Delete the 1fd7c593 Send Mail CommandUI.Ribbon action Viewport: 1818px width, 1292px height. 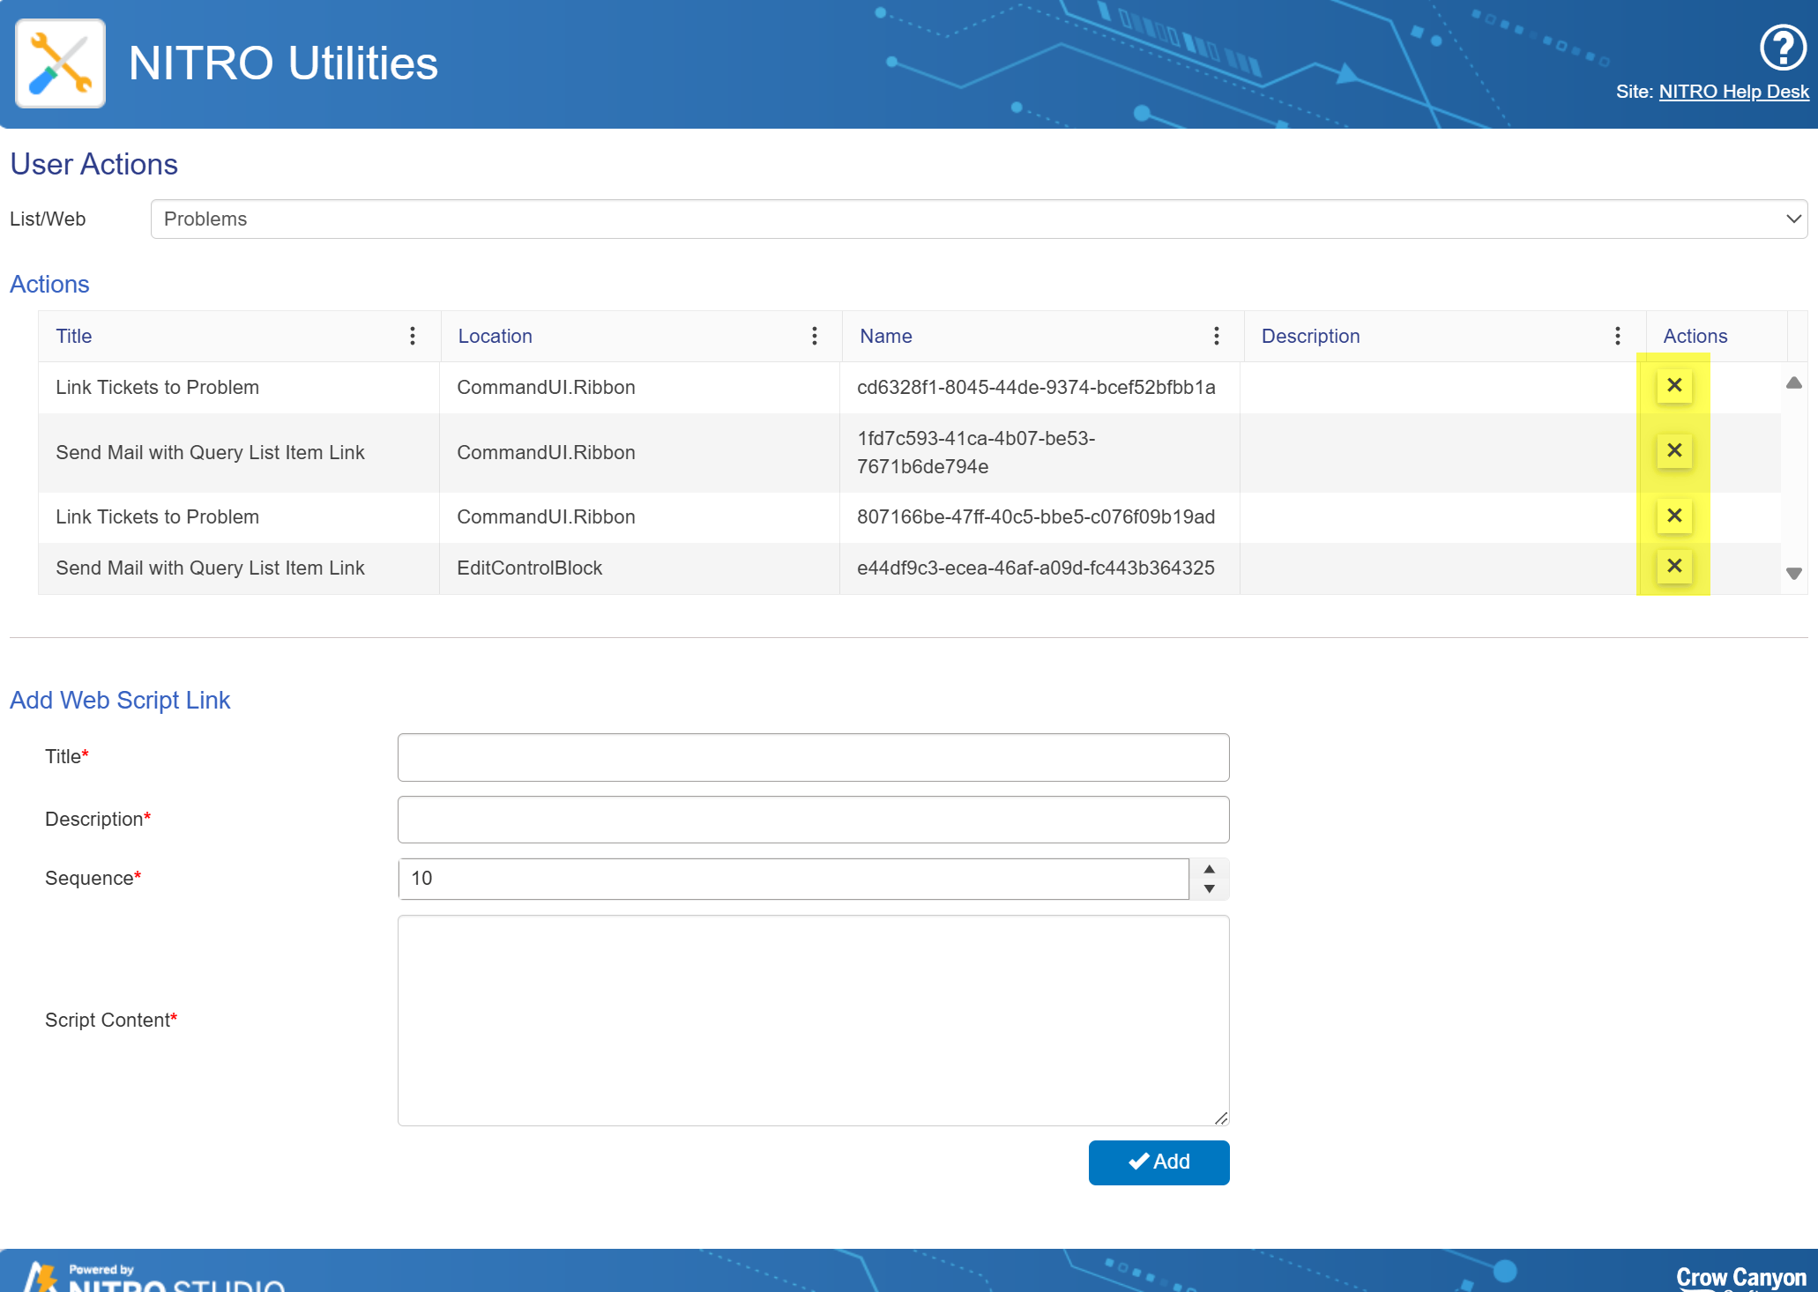pos(1674,450)
